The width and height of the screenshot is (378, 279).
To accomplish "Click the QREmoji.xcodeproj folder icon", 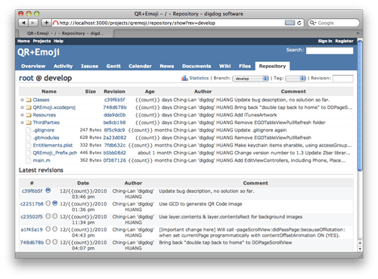I will 29,107.
